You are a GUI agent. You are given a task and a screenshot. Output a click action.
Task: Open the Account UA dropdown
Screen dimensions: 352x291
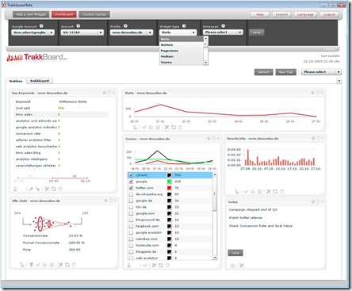[82, 33]
